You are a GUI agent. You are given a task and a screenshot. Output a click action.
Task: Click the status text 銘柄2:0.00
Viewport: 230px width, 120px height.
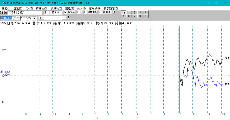point(85,23)
